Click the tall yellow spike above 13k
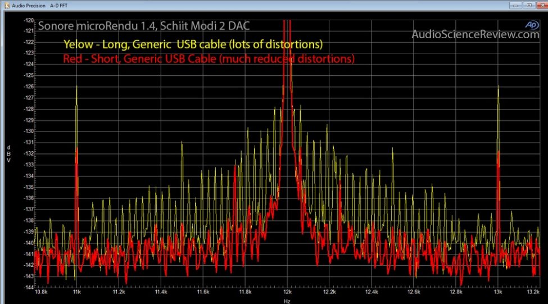The height and width of the screenshot is (304, 548). click(x=499, y=117)
